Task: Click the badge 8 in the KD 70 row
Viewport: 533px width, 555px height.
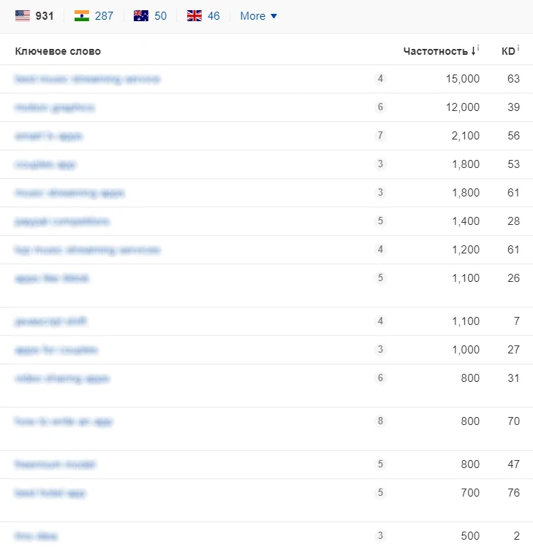Action: click(x=380, y=421)
